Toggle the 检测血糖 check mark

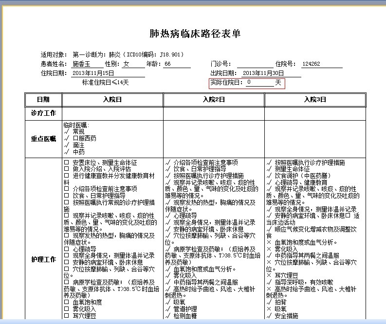tap(168, 315)
